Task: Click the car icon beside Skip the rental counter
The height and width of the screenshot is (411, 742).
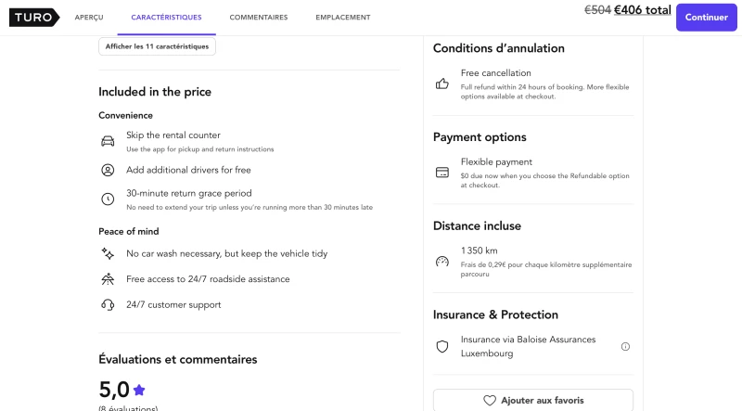Action: tap(108, 141)
